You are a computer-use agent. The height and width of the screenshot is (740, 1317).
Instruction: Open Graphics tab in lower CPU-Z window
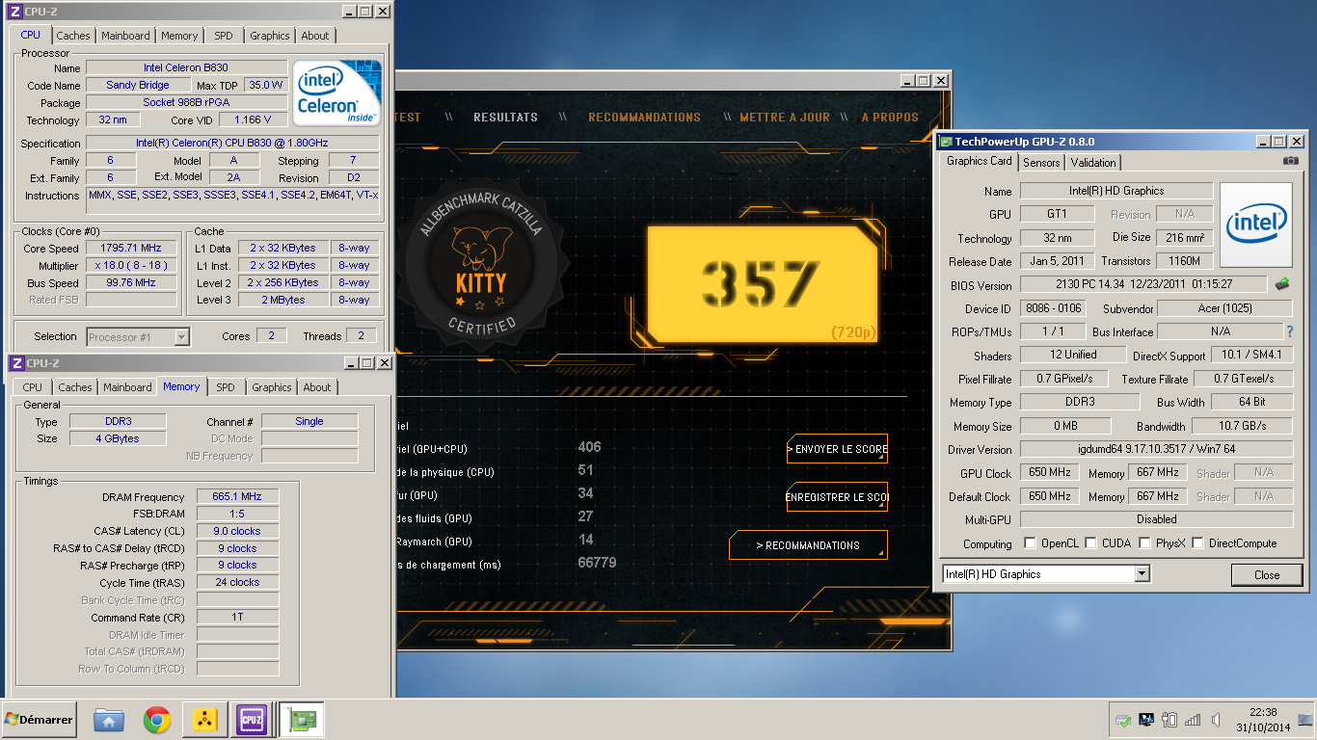[x=271, y=387]
